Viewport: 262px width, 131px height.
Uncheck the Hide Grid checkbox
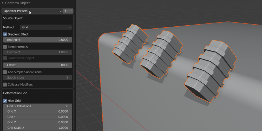coord(5,101)
